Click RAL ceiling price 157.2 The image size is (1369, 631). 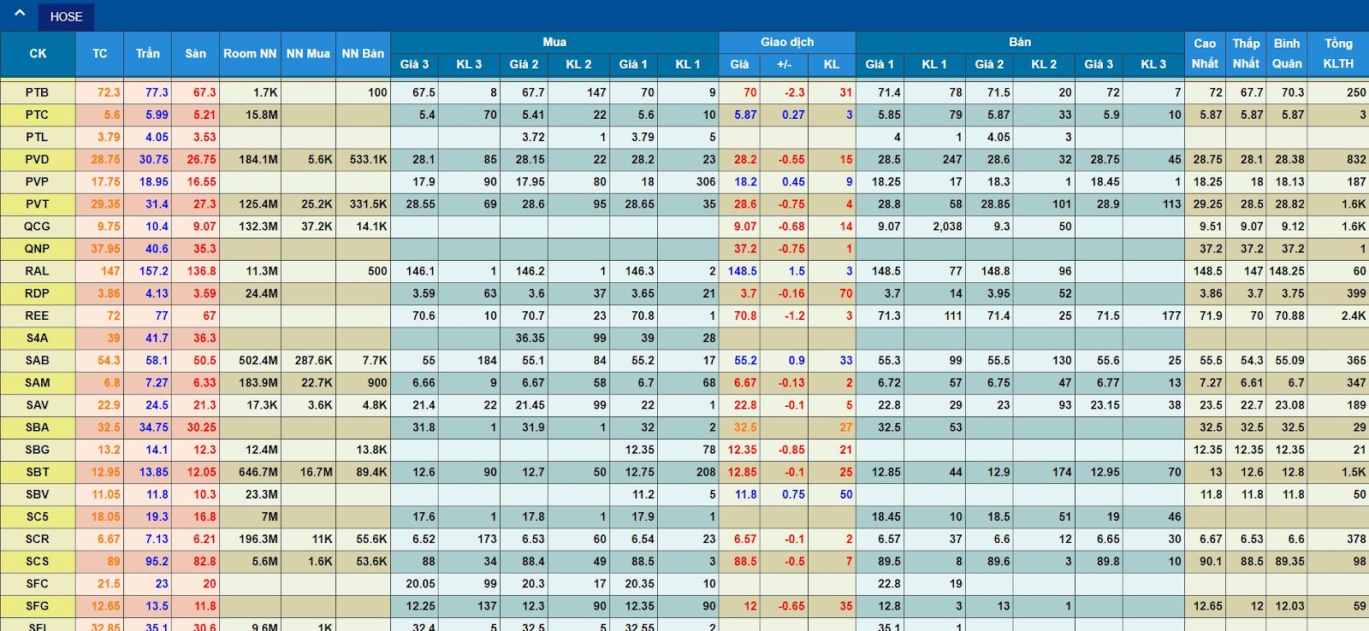(x=154, y=271)
